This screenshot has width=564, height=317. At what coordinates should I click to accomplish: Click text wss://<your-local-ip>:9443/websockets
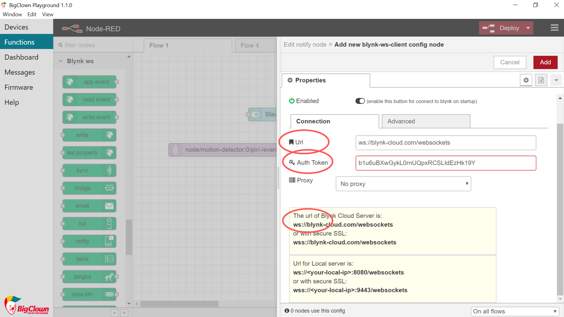coord(350,290)
